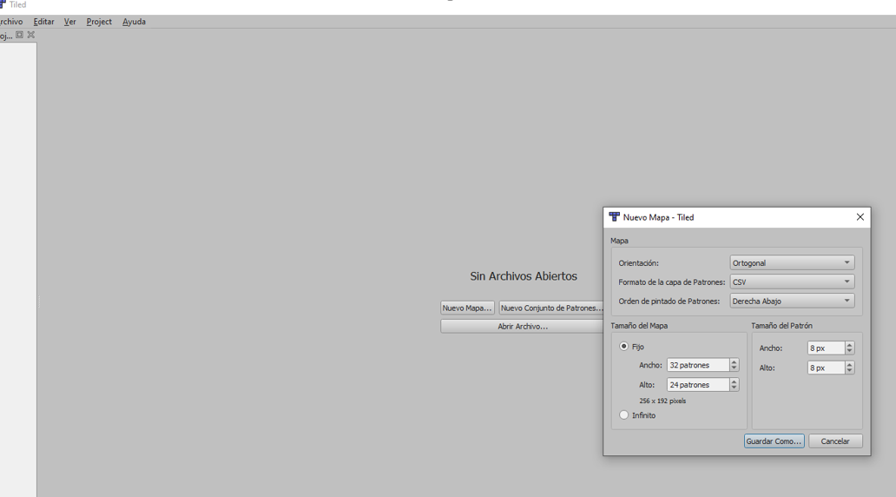896x497 pixels.
Task: Open the Editar menu
Action: tap(43, 22)
